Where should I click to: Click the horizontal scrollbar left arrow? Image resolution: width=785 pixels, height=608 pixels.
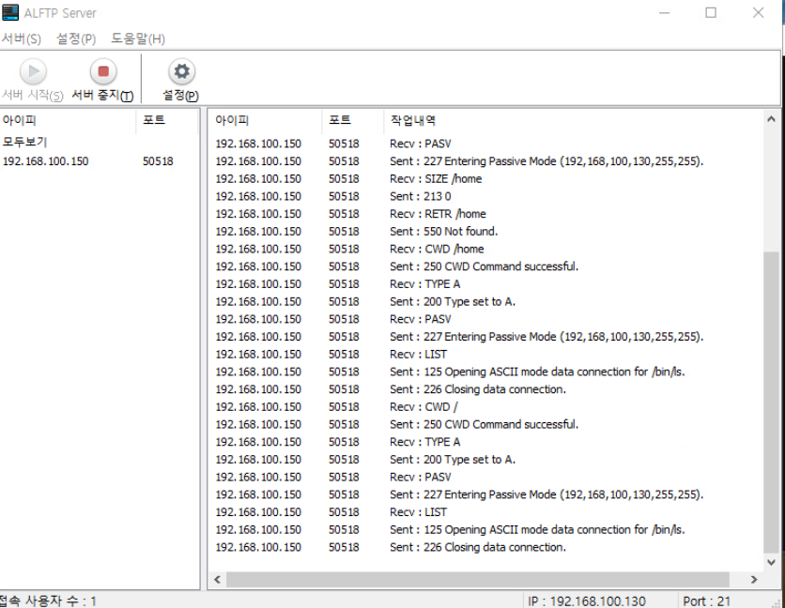click(x=217, y=580)
